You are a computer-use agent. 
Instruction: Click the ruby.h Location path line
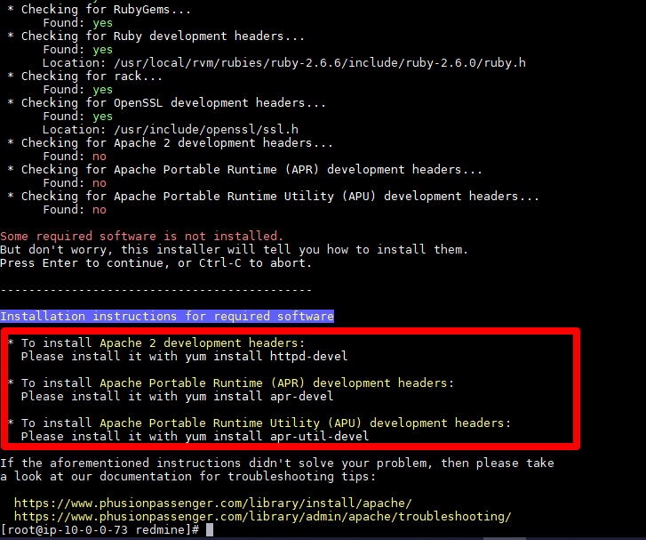pyautogui.click(x=284, y=63)
